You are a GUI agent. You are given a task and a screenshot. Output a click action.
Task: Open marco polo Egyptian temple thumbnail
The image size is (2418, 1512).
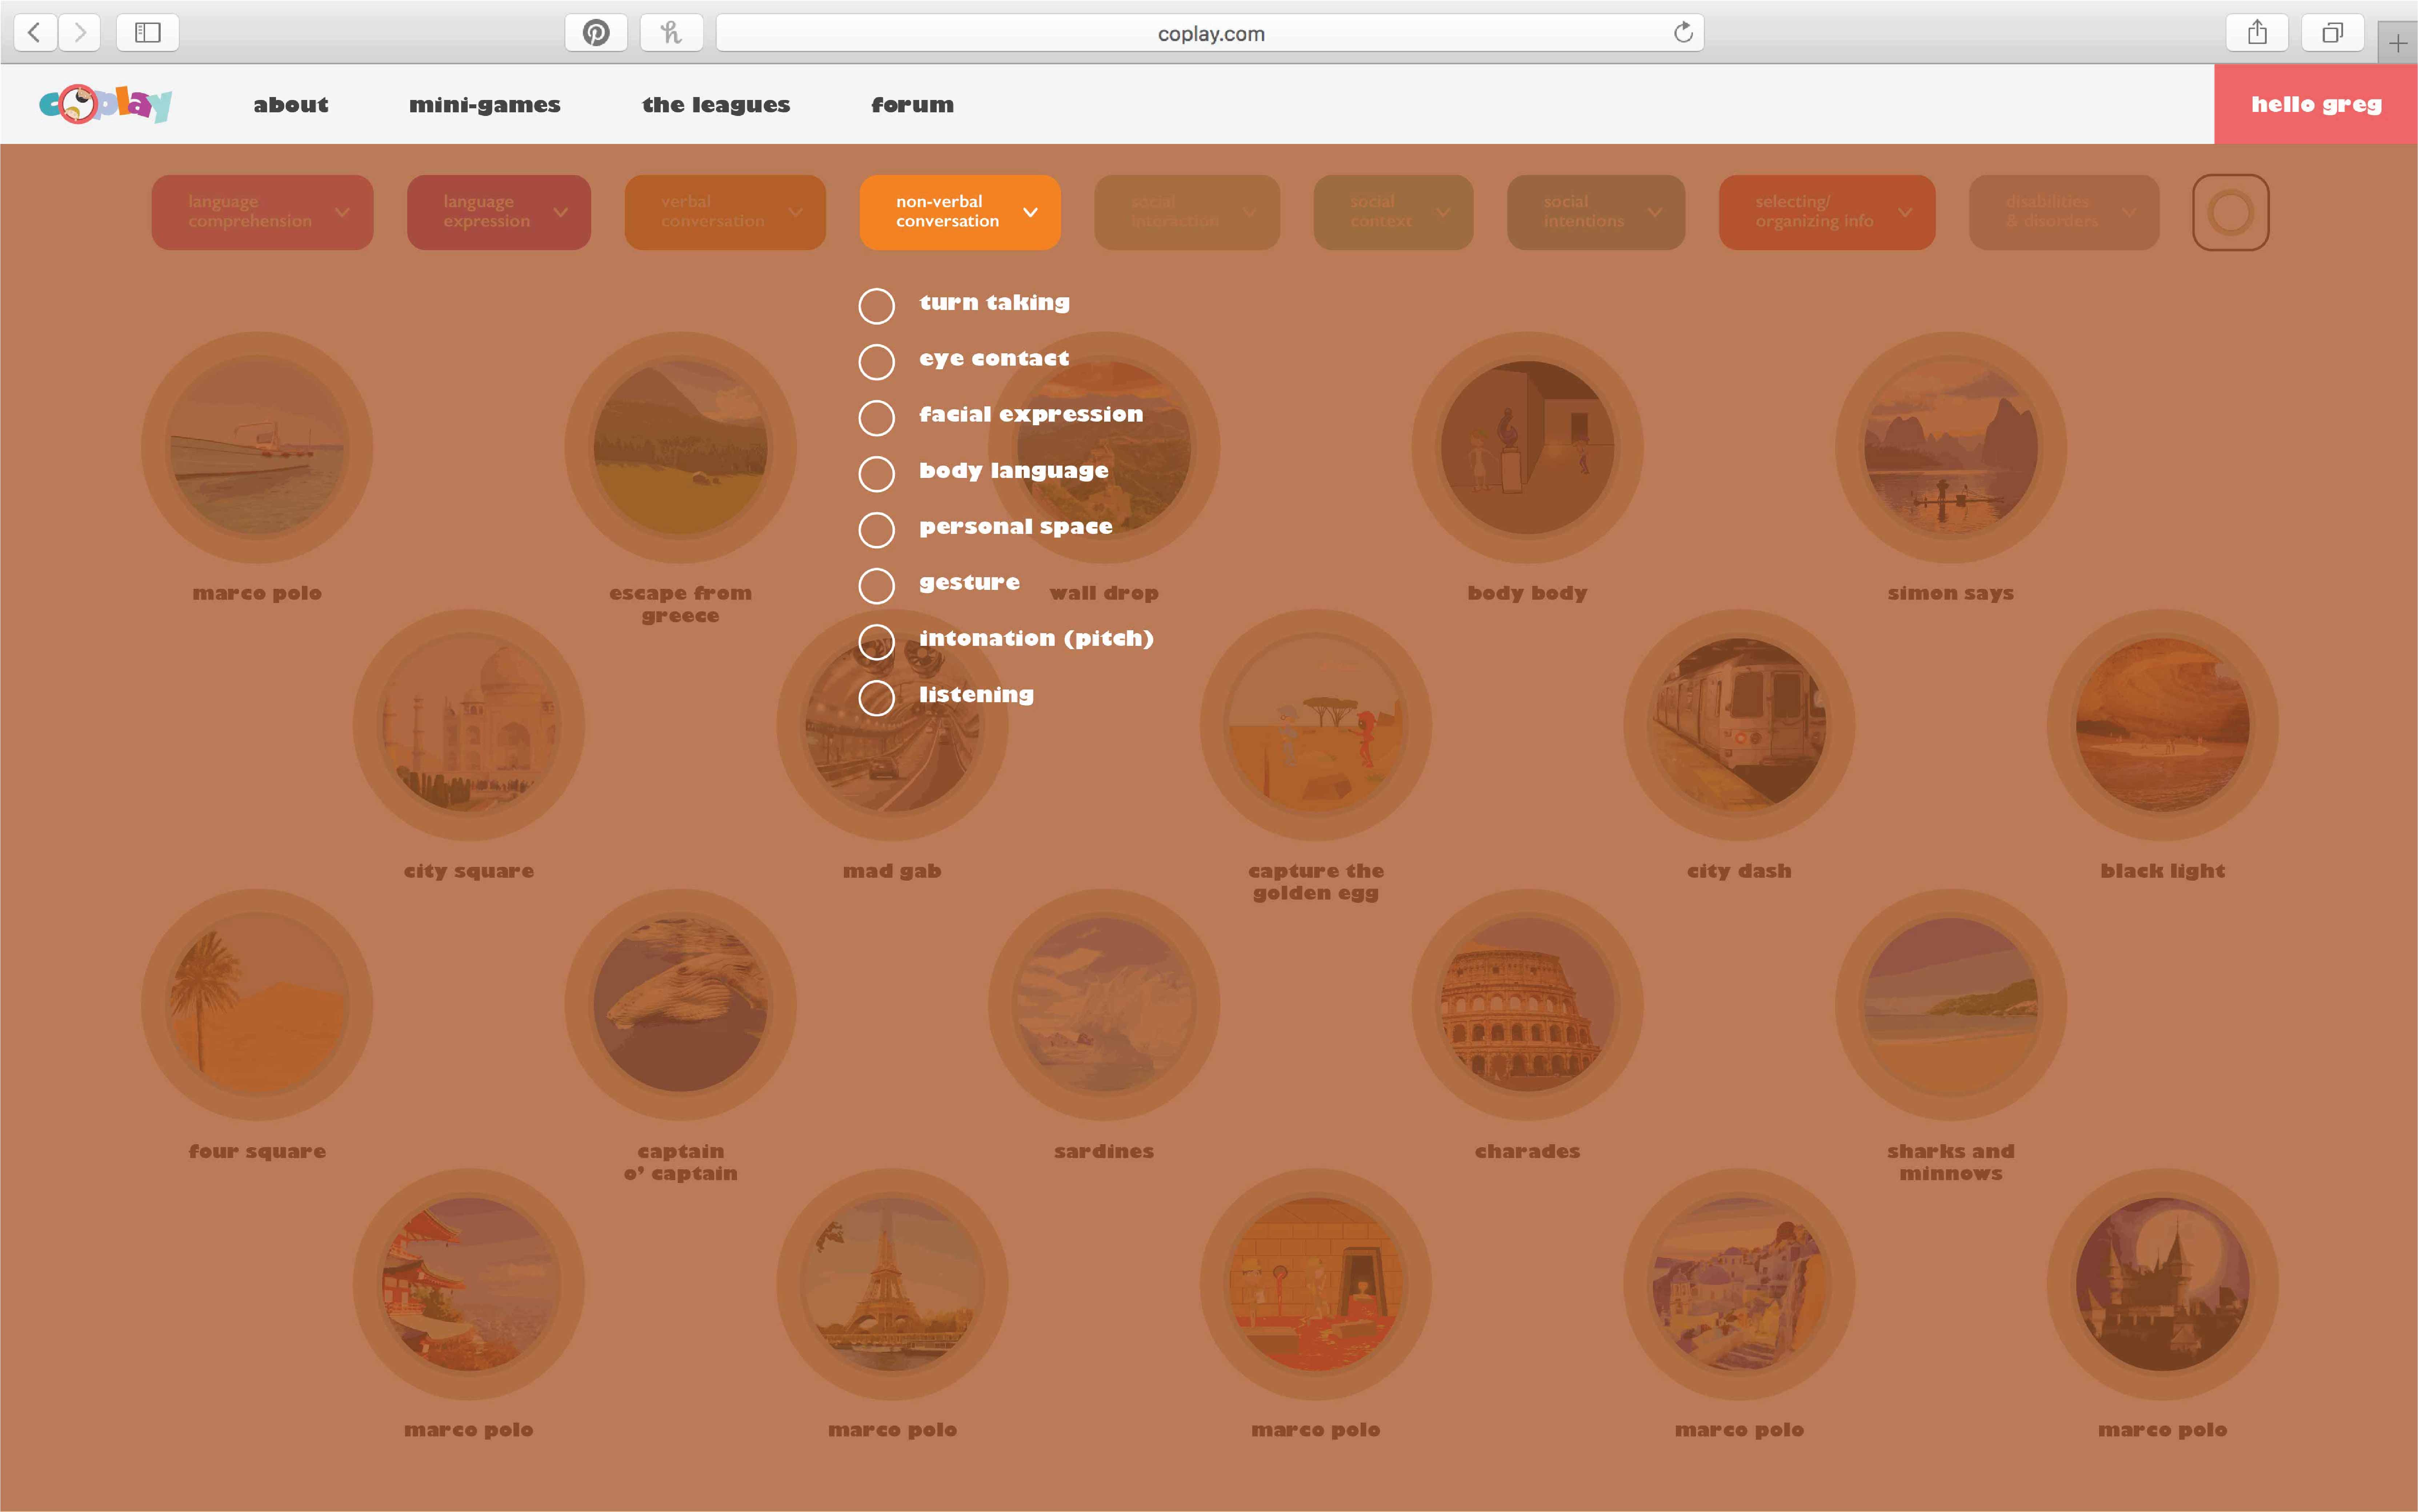1316,1284
